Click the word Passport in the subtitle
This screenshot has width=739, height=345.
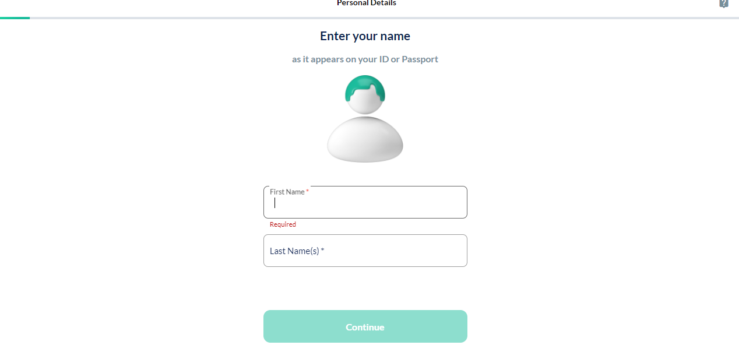tap(420, 59)
